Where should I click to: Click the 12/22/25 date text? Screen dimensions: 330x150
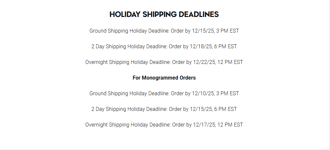204,62
